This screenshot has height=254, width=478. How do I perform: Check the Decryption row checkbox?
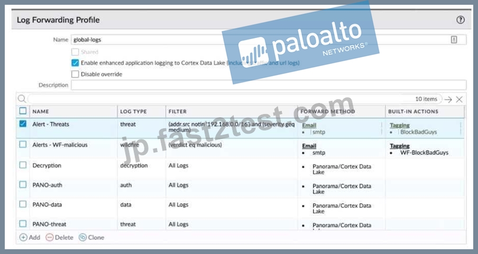[x=23, y=165]
